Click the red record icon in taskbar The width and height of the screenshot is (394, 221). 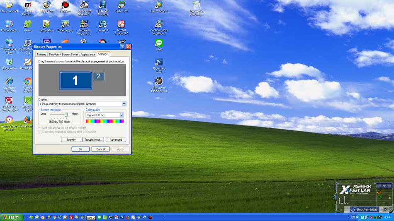[150, 217]
